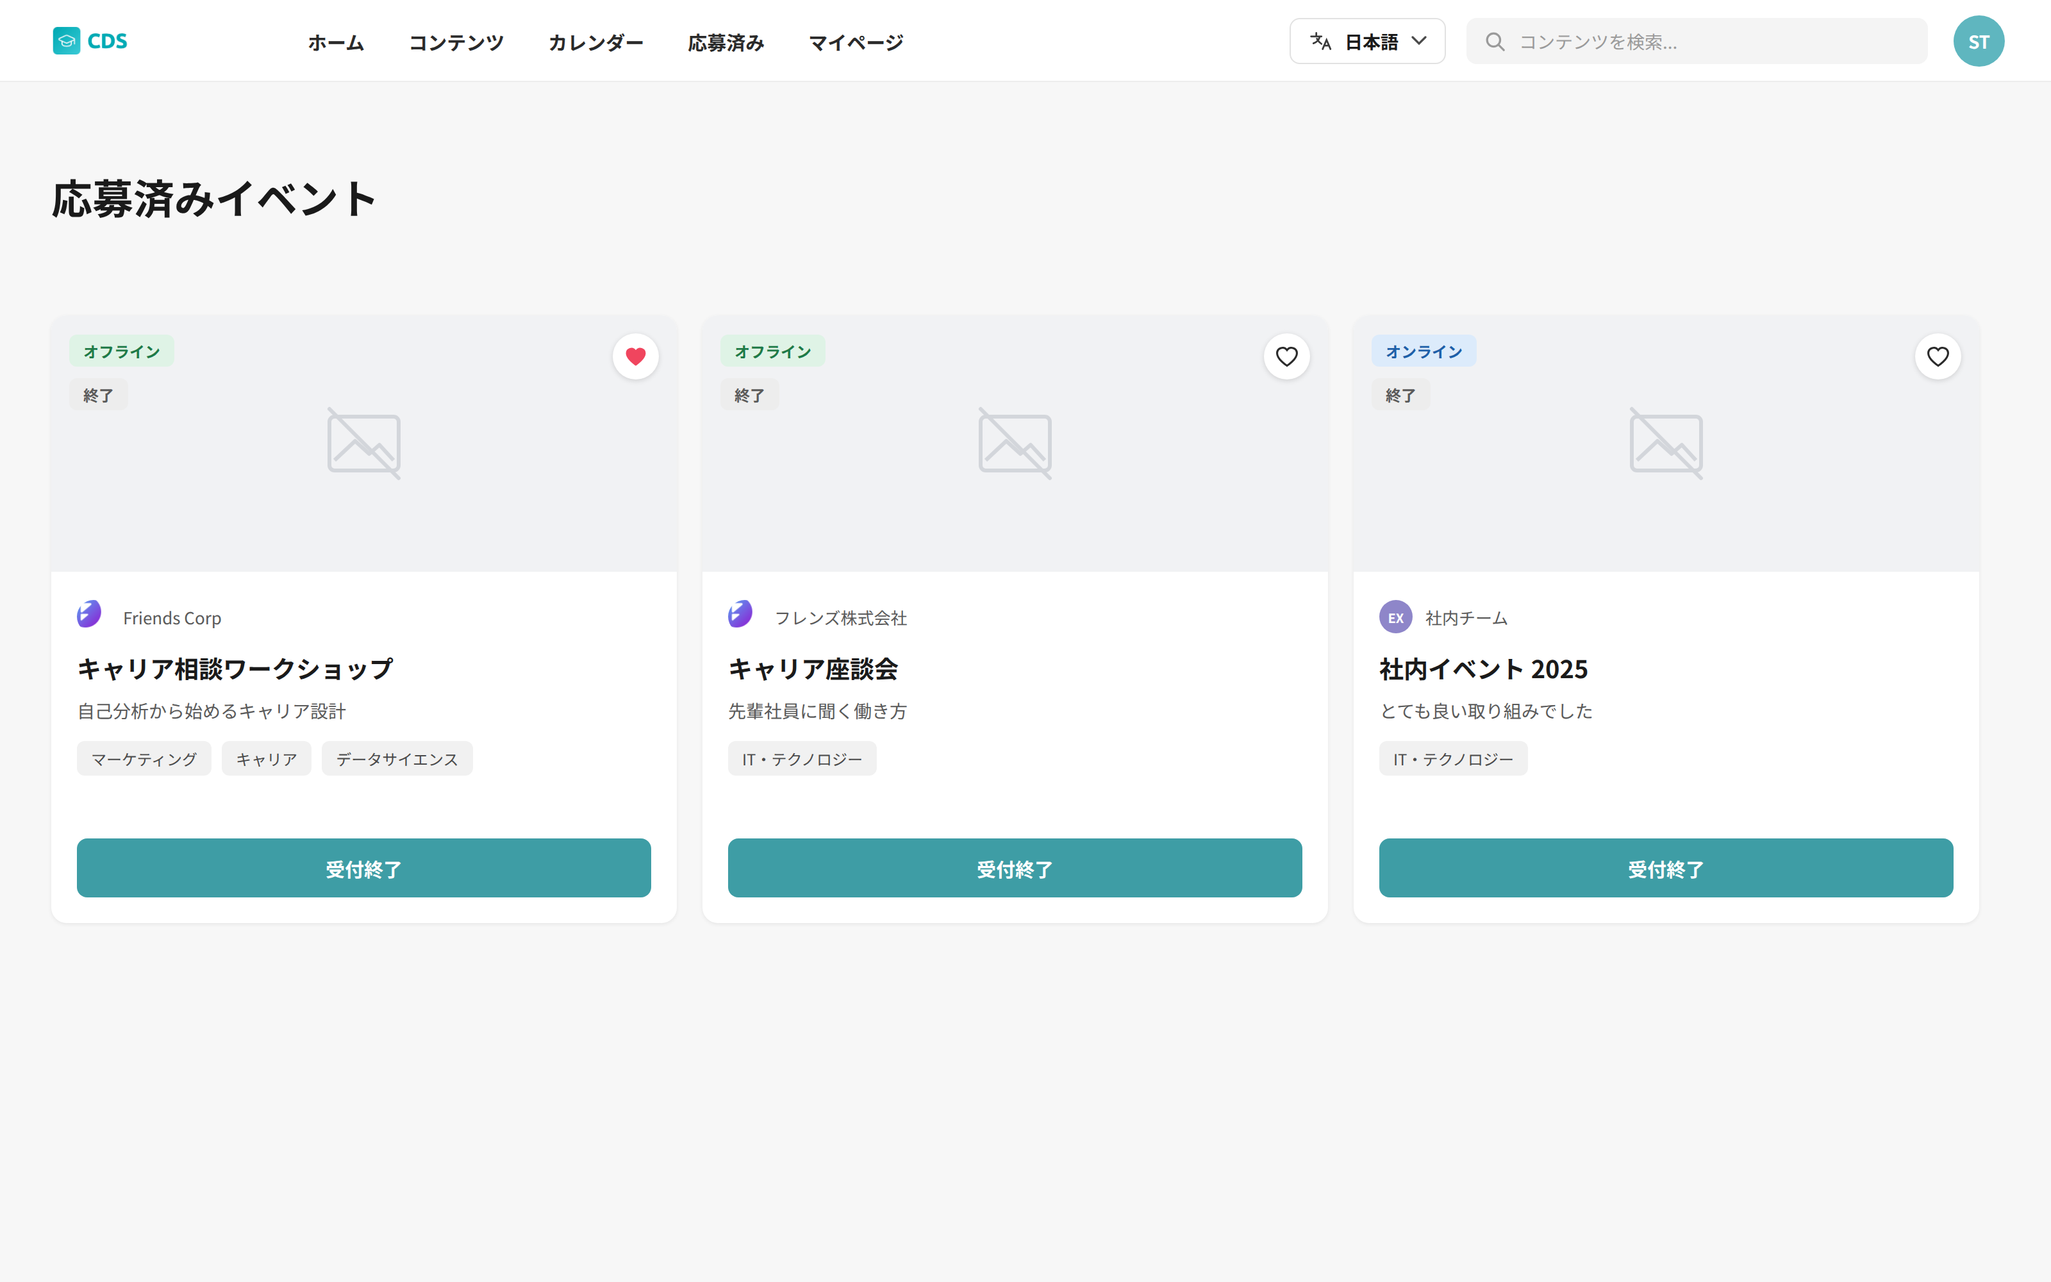Click IT・テクノロジー tag on 社内イベント 2025
This screenshot has height=1282, width=2051.
tap(1452, 759)
